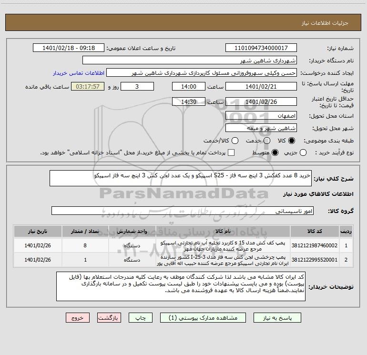
Task: Click the price validity time field 14:30
Action: (x=189, y=101)
